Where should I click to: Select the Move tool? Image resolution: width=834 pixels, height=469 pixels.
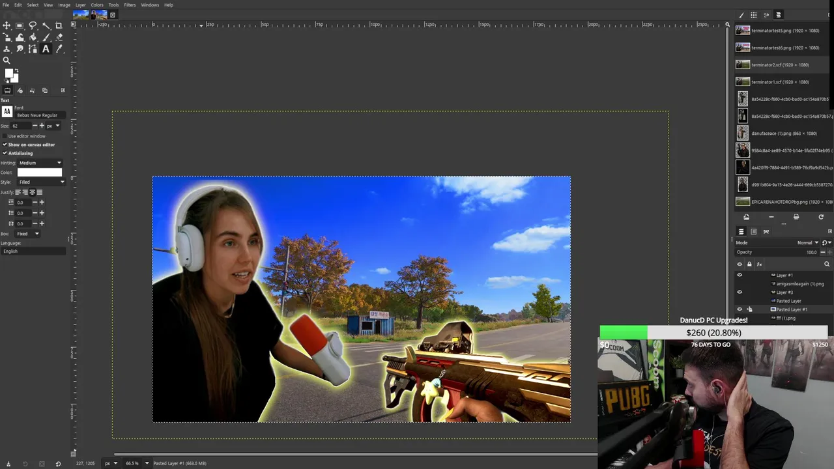point(7,25)
